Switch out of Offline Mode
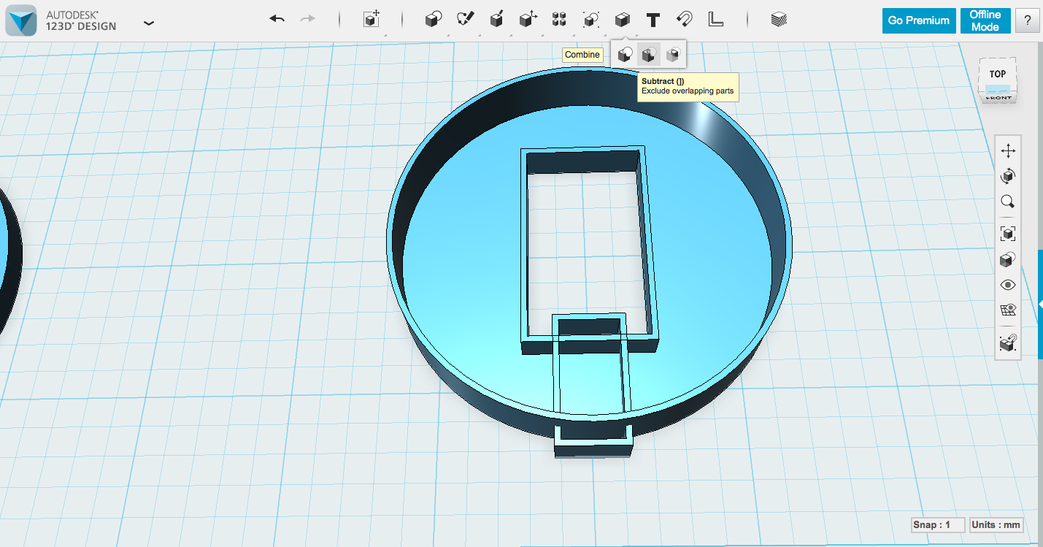Image resolution: width=1043 pixels, height=547 pixels. 985,20
